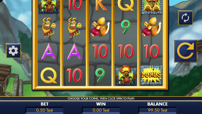Click the red 10 at the bottom of the second reel
This screenshot has height=114, width=202.
[74, 75]
